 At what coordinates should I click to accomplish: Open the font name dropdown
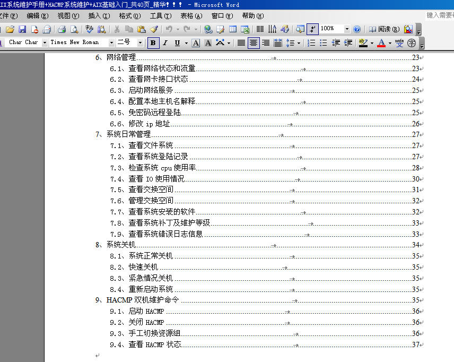coord(113,42)
